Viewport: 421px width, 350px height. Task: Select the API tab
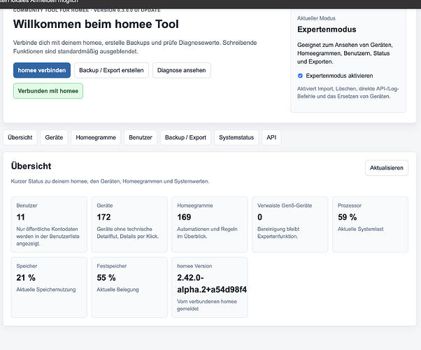pos(271,137)
